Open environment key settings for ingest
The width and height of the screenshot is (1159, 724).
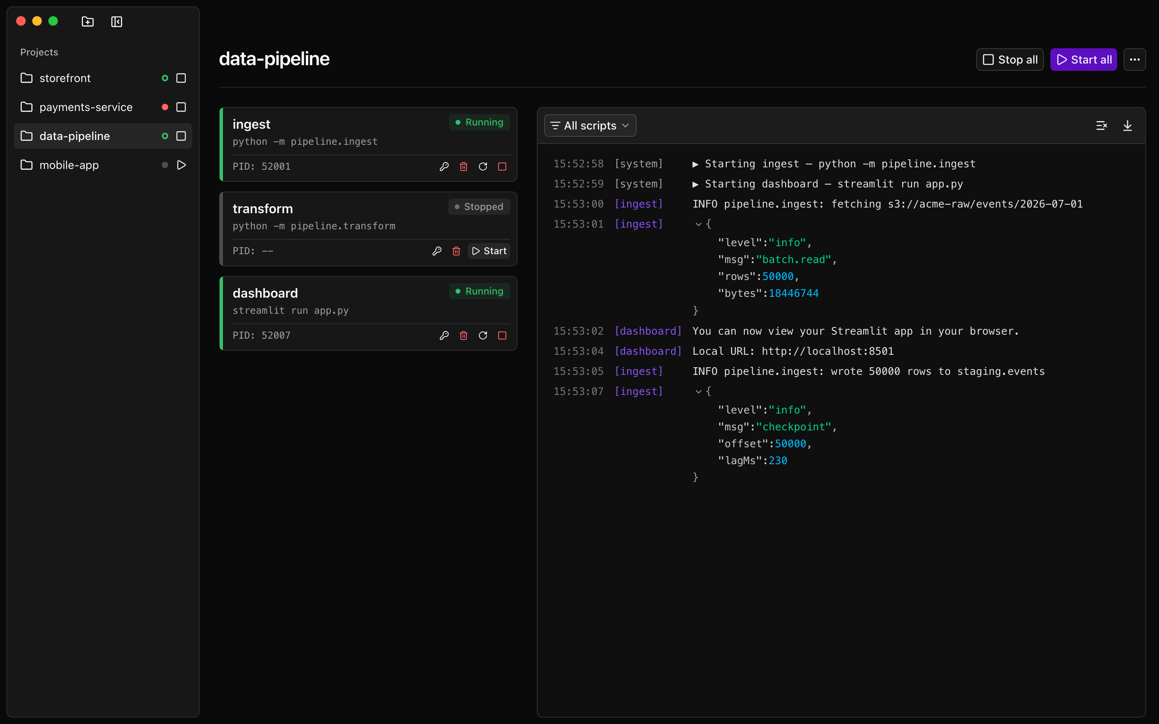tap(444, 167)
